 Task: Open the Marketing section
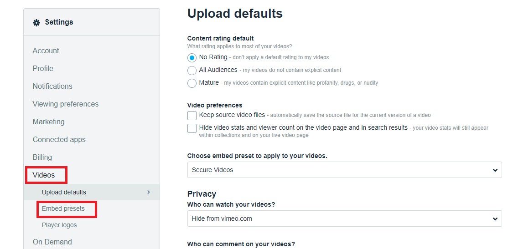(x=49, y=122)
